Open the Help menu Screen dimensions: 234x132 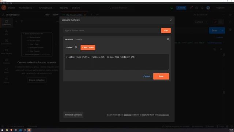click(11, 3)
